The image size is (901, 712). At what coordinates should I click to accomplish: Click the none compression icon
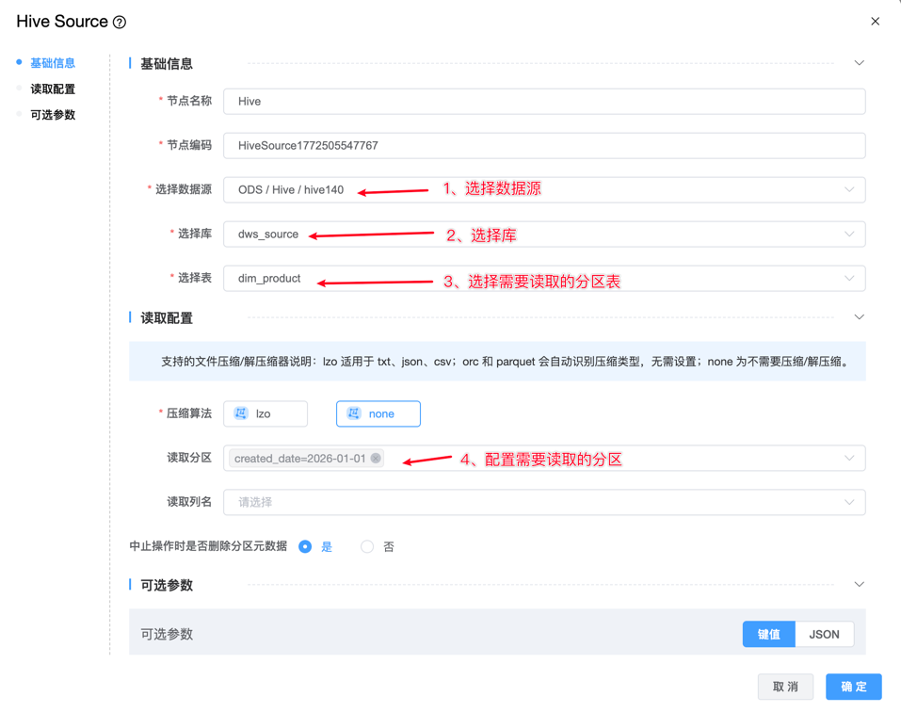(x=354, y=413)
